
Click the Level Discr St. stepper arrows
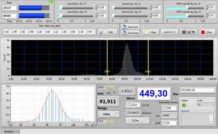(96, 7)
